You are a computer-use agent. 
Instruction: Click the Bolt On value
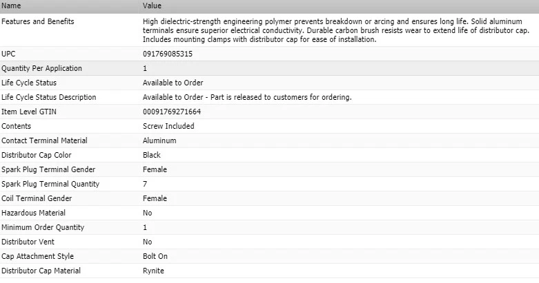click(x=155, y=256)
